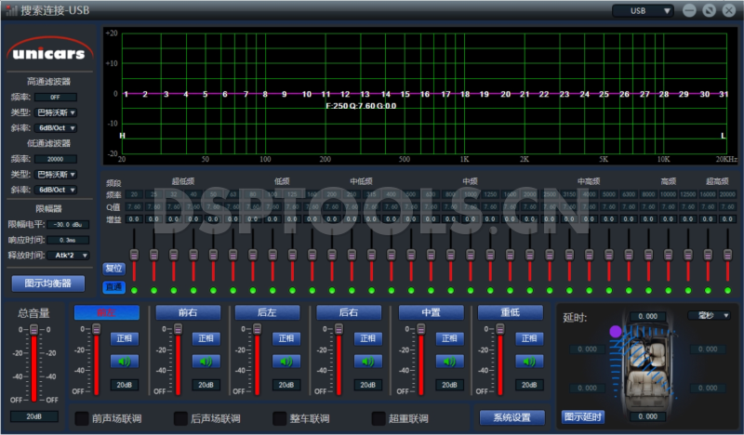Click the unicars logo

tap(51, 48)
